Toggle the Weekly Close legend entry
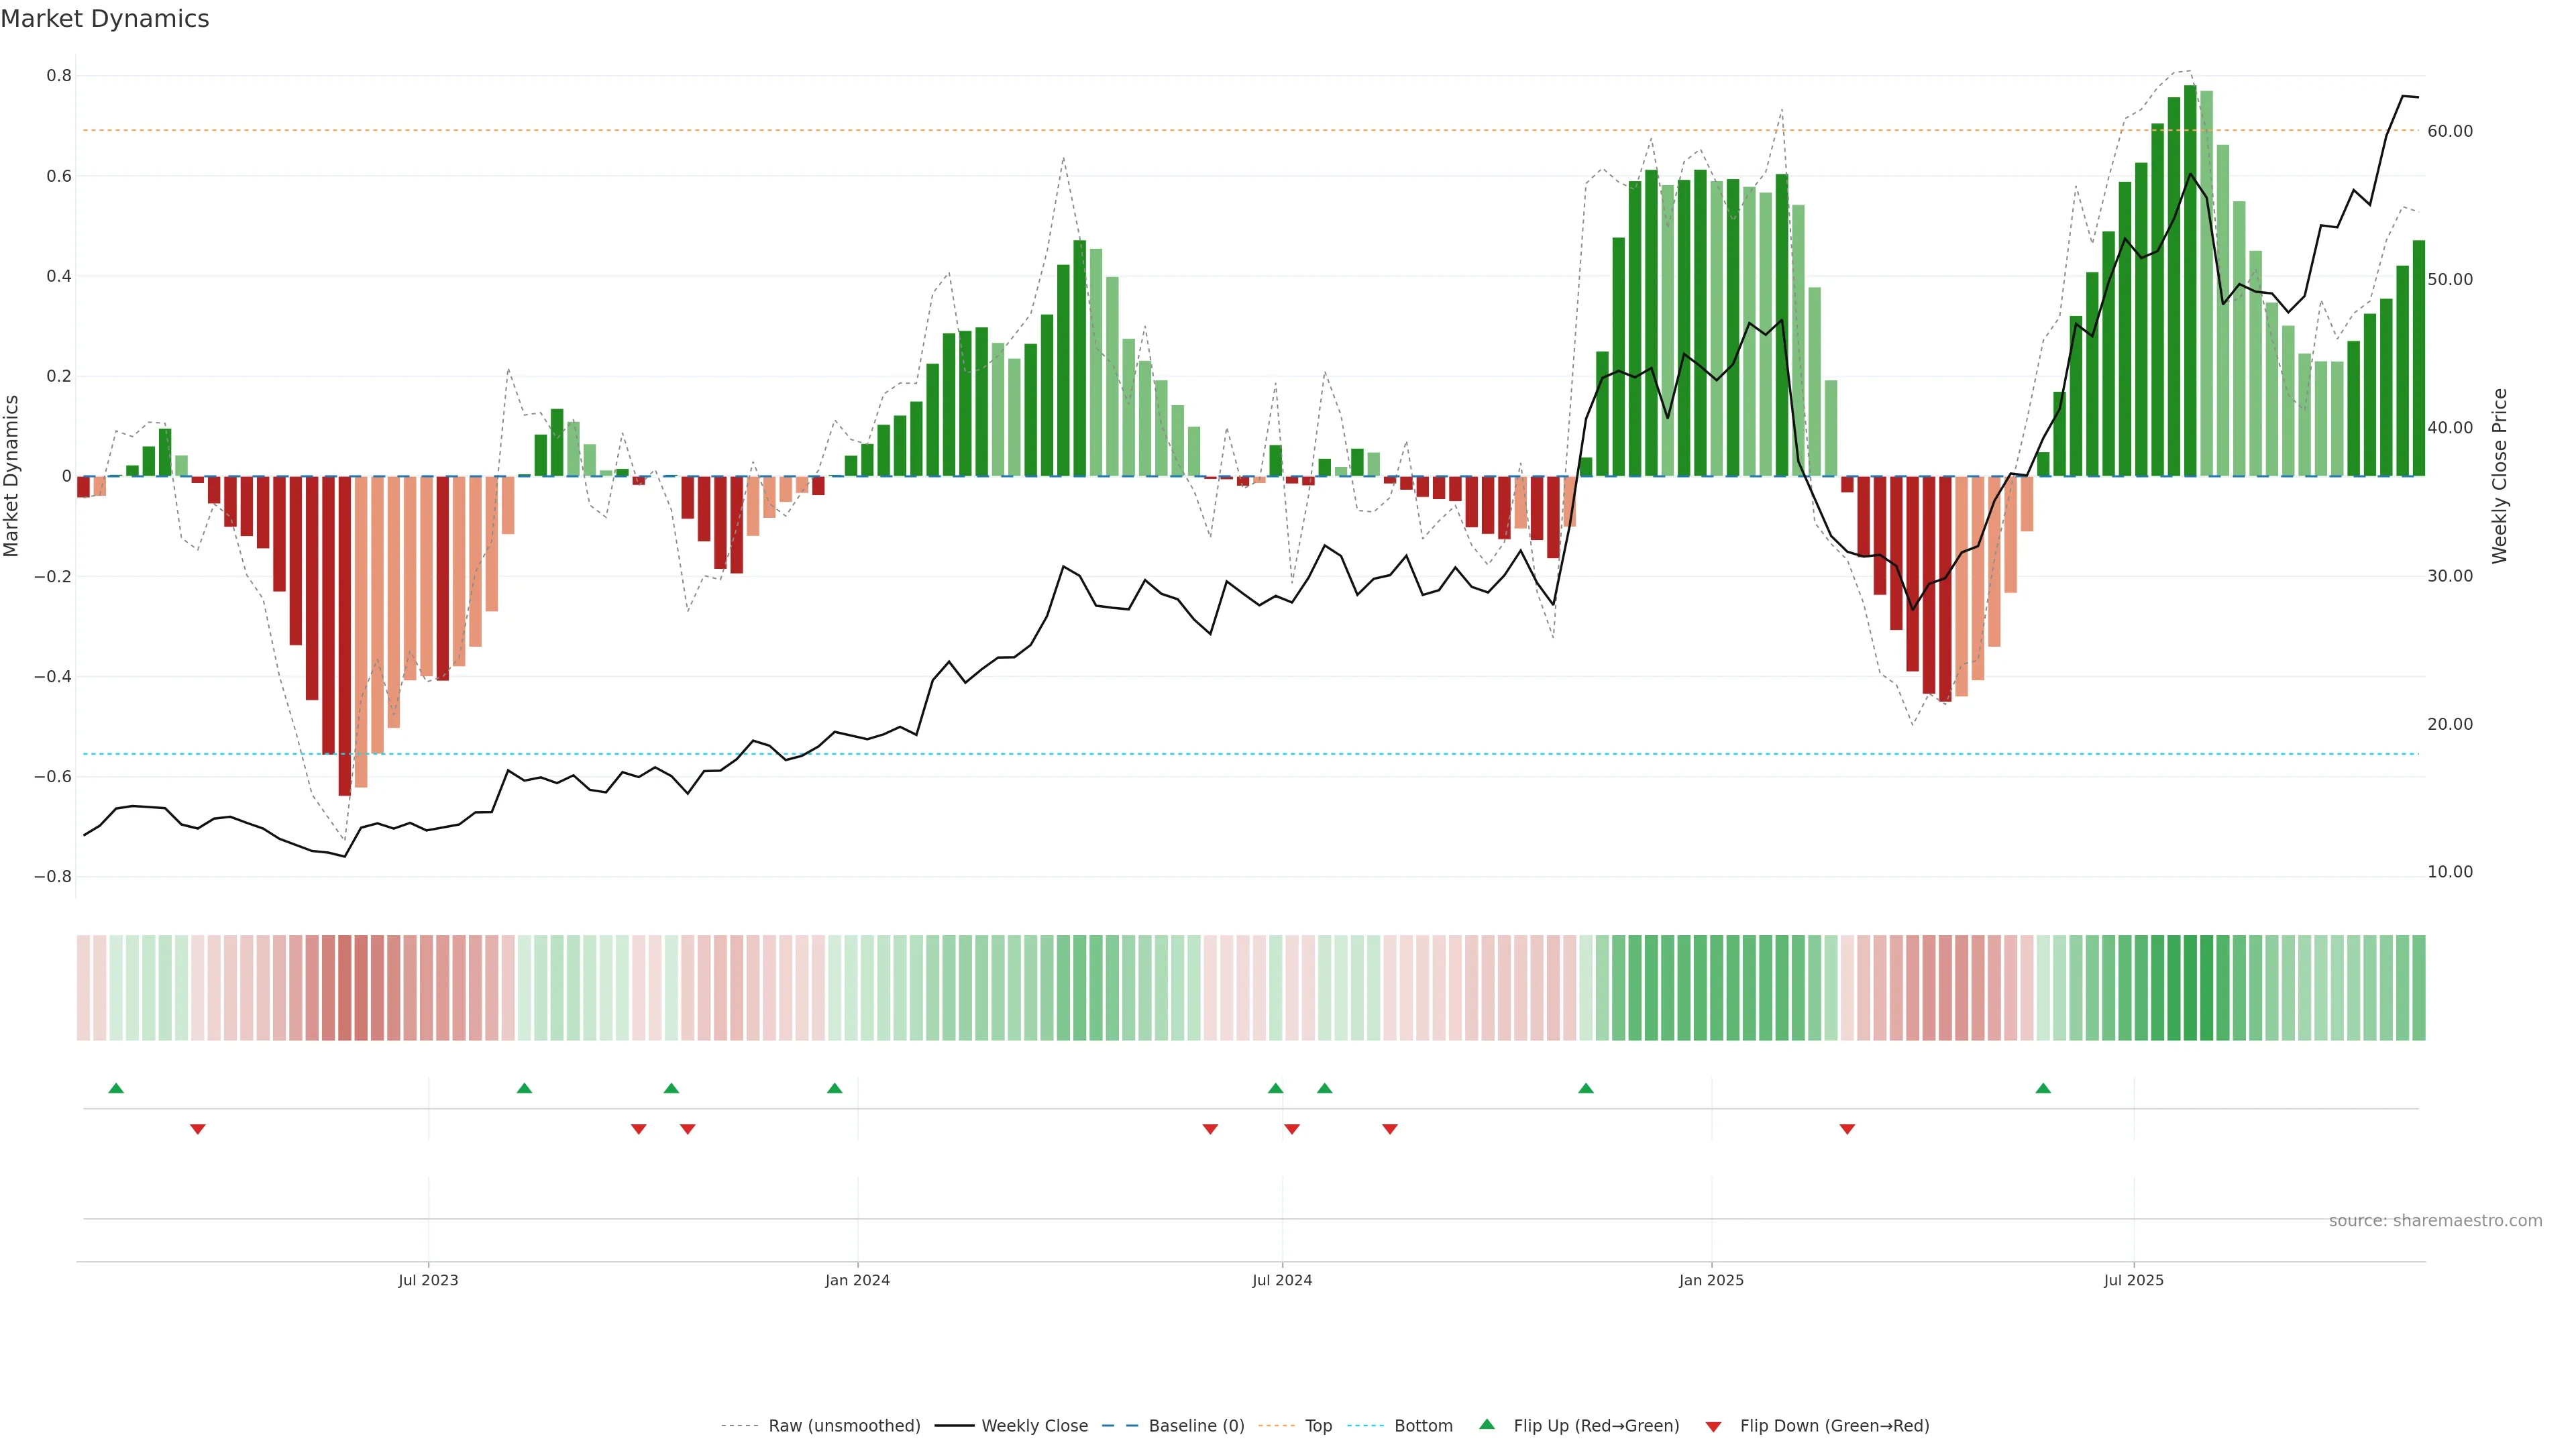 (1034, 1425)
